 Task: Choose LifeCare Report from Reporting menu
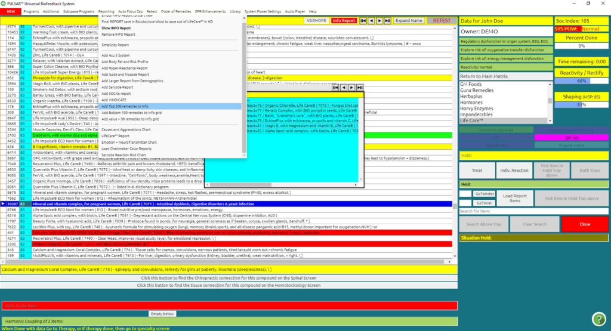coord(115,135)
